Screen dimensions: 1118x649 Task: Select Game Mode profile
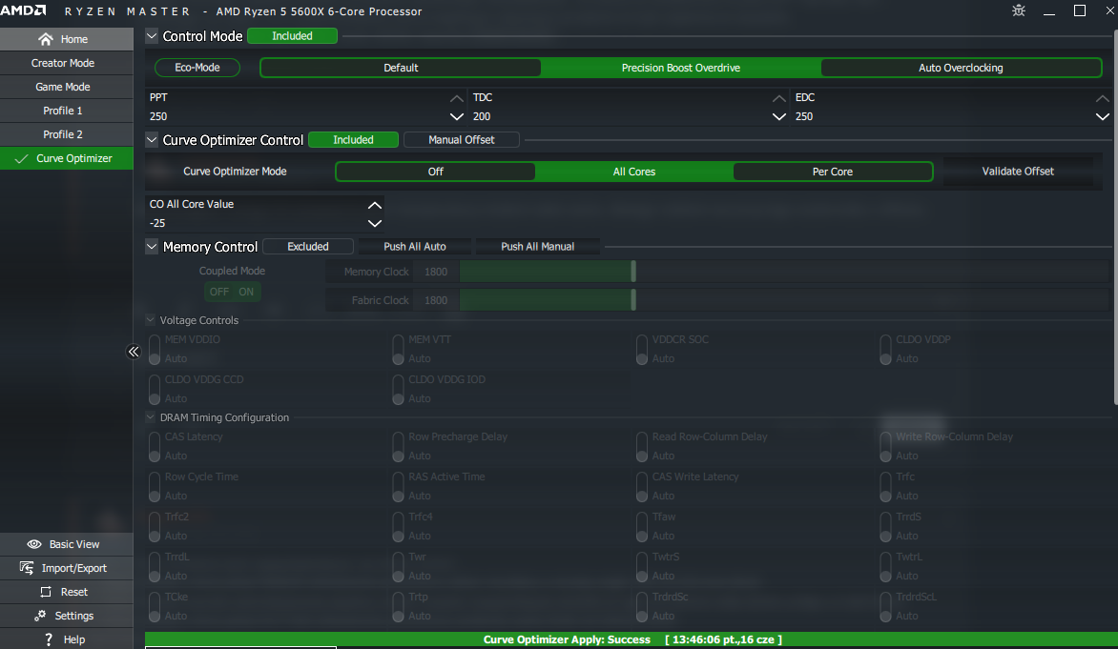coord(67,87)
